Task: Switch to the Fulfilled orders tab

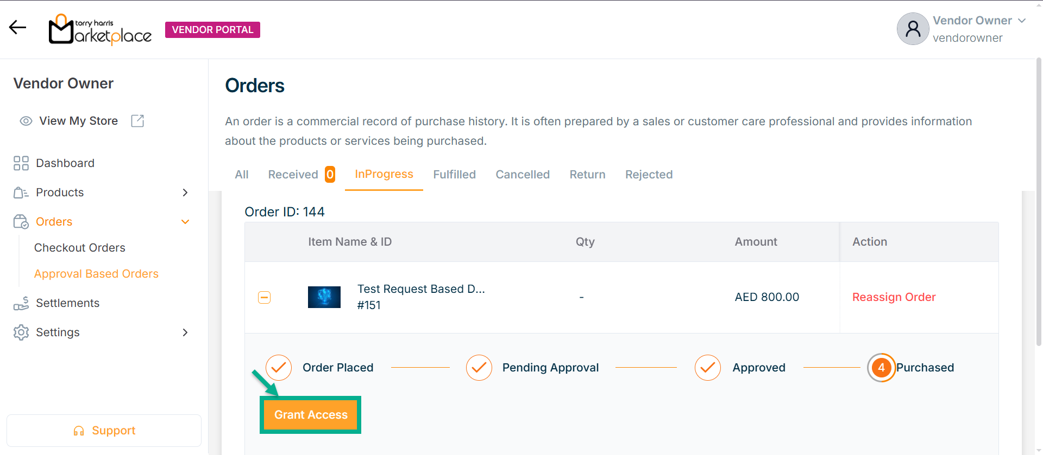Action: coord(454,175)
